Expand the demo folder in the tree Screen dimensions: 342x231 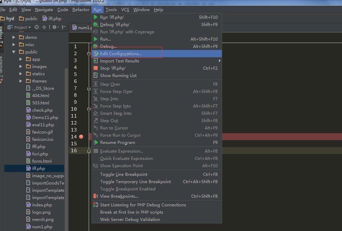coord(14,37)
